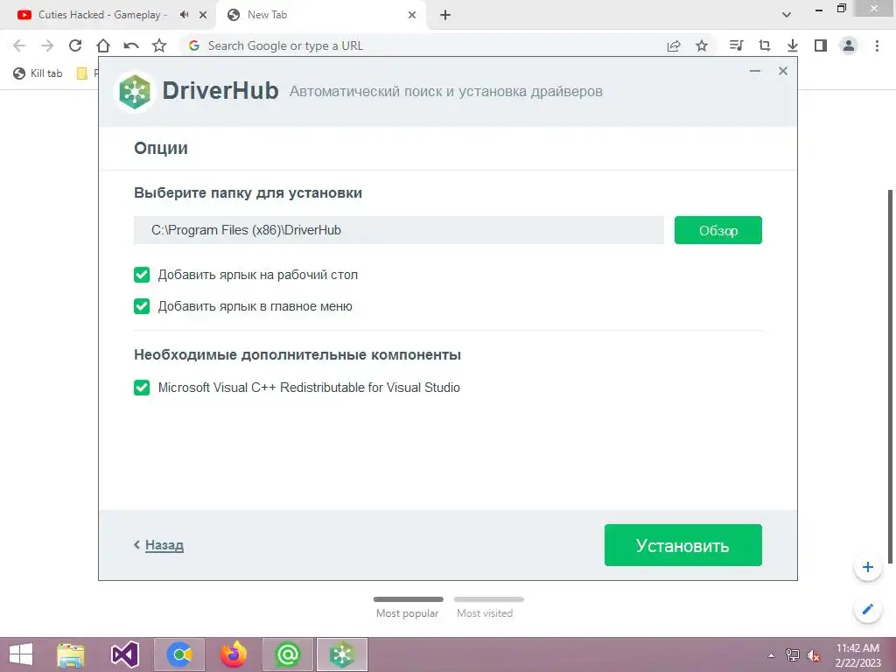The width and height of the screenshot is (896, 672).
Task: Click the pencil edit button on new tab page
Action: coord(867,609)
